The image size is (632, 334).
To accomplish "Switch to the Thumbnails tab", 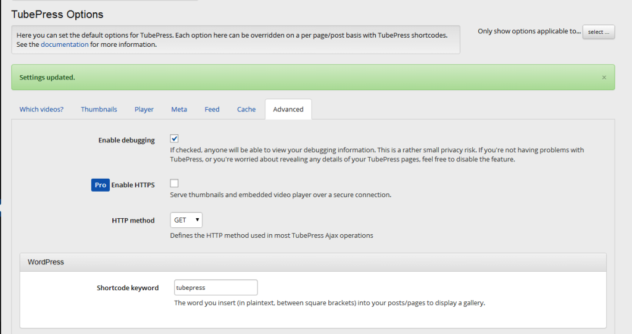I will click(99, 110).
